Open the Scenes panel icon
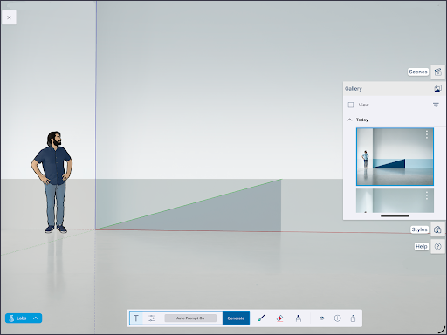This screenshot has height=335, width=447. pos(437,72)
